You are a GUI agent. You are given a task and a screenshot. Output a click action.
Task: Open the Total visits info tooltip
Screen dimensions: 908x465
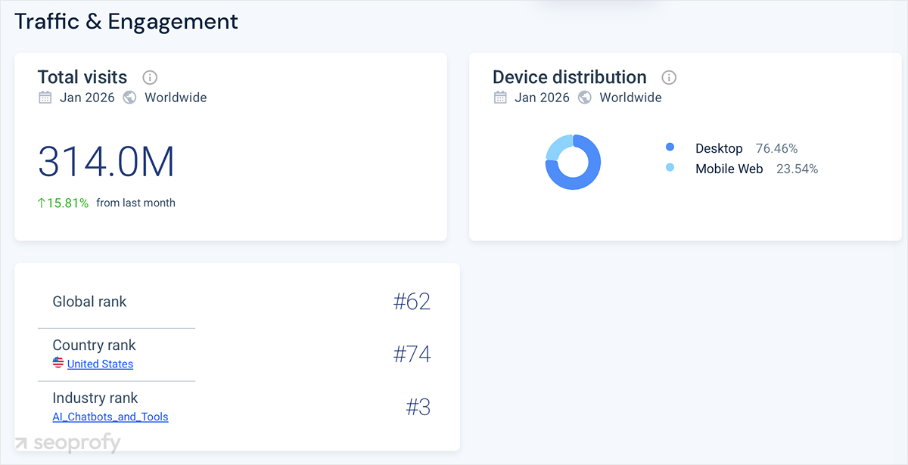click(149, 77)
